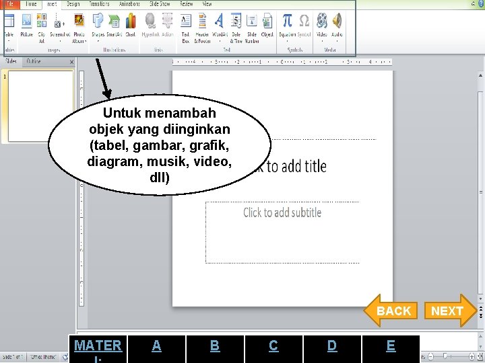Click the subtitle placeholder text
485x363 pixels.
pyautogui.click(x=282, y=212)
